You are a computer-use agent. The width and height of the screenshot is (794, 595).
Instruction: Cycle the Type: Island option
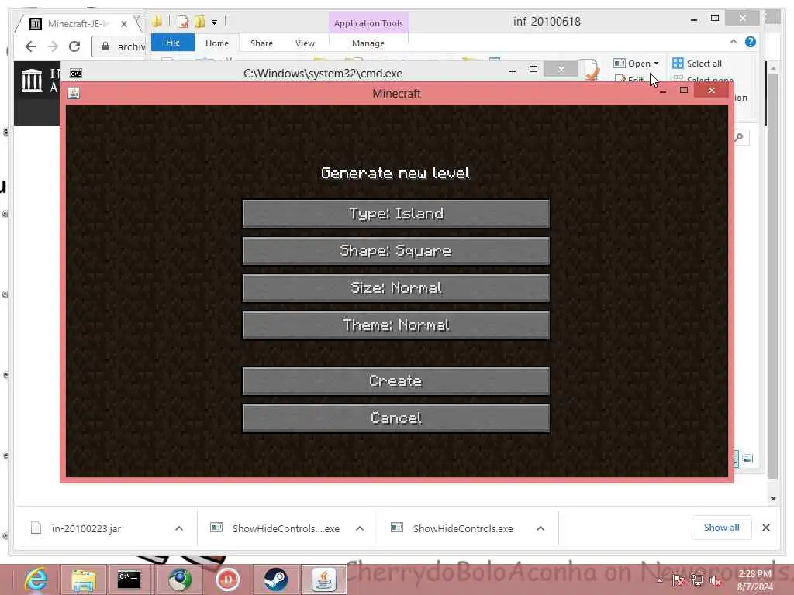tap(396, 214)
